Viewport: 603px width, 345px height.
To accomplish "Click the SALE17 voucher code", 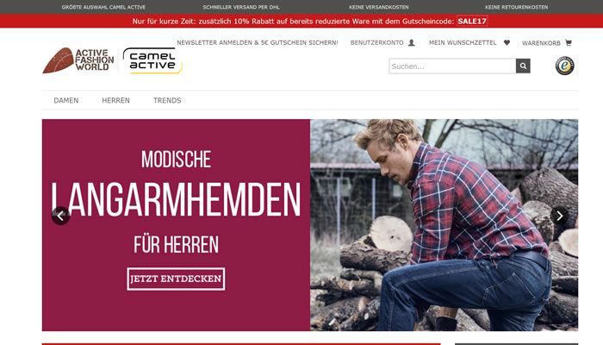I will pos(472,22).
